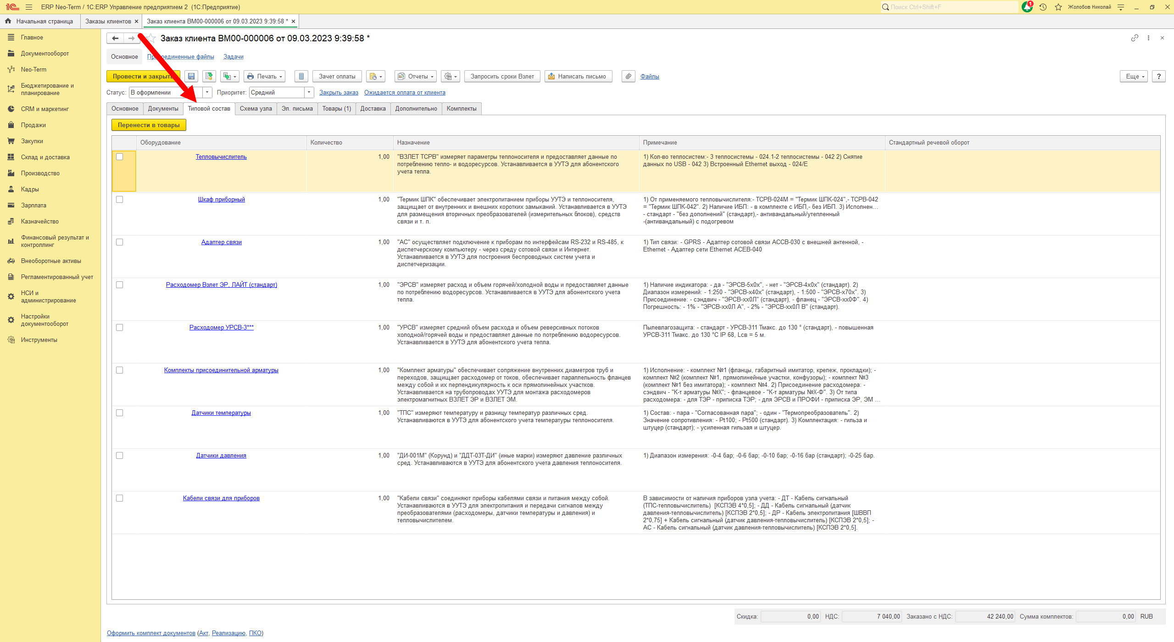Viewport: 1174px width, 642px height.
Task: Open the Расходомер Взлет ЭР, ЛАЙТ (стандарт) link
Action: tap(222, 285)
